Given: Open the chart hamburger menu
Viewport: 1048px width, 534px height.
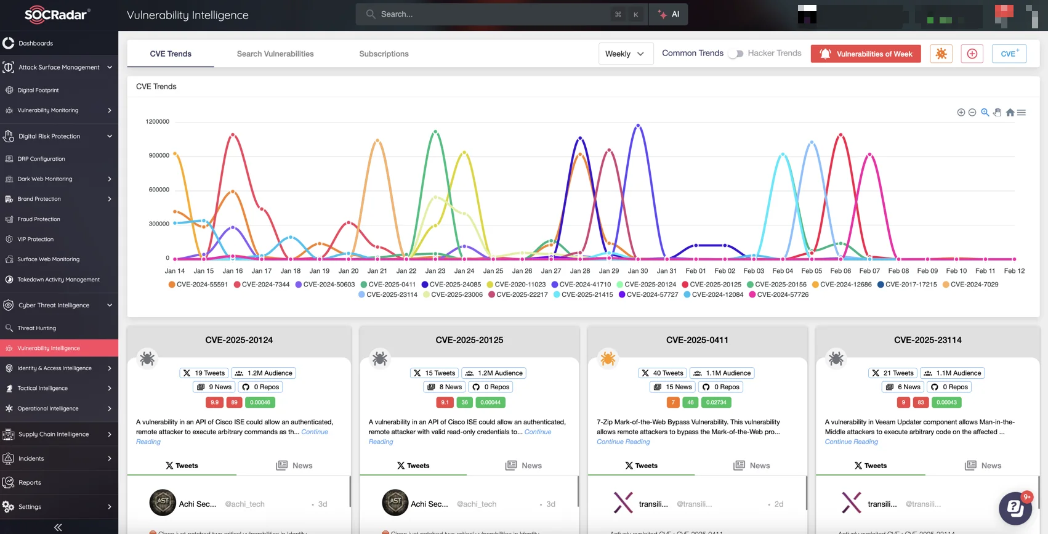Looking at the screenshot, I should (1022, 113).
